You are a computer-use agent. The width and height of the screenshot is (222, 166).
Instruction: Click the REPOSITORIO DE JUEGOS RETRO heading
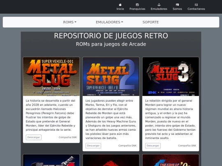[x=111, y=36]
